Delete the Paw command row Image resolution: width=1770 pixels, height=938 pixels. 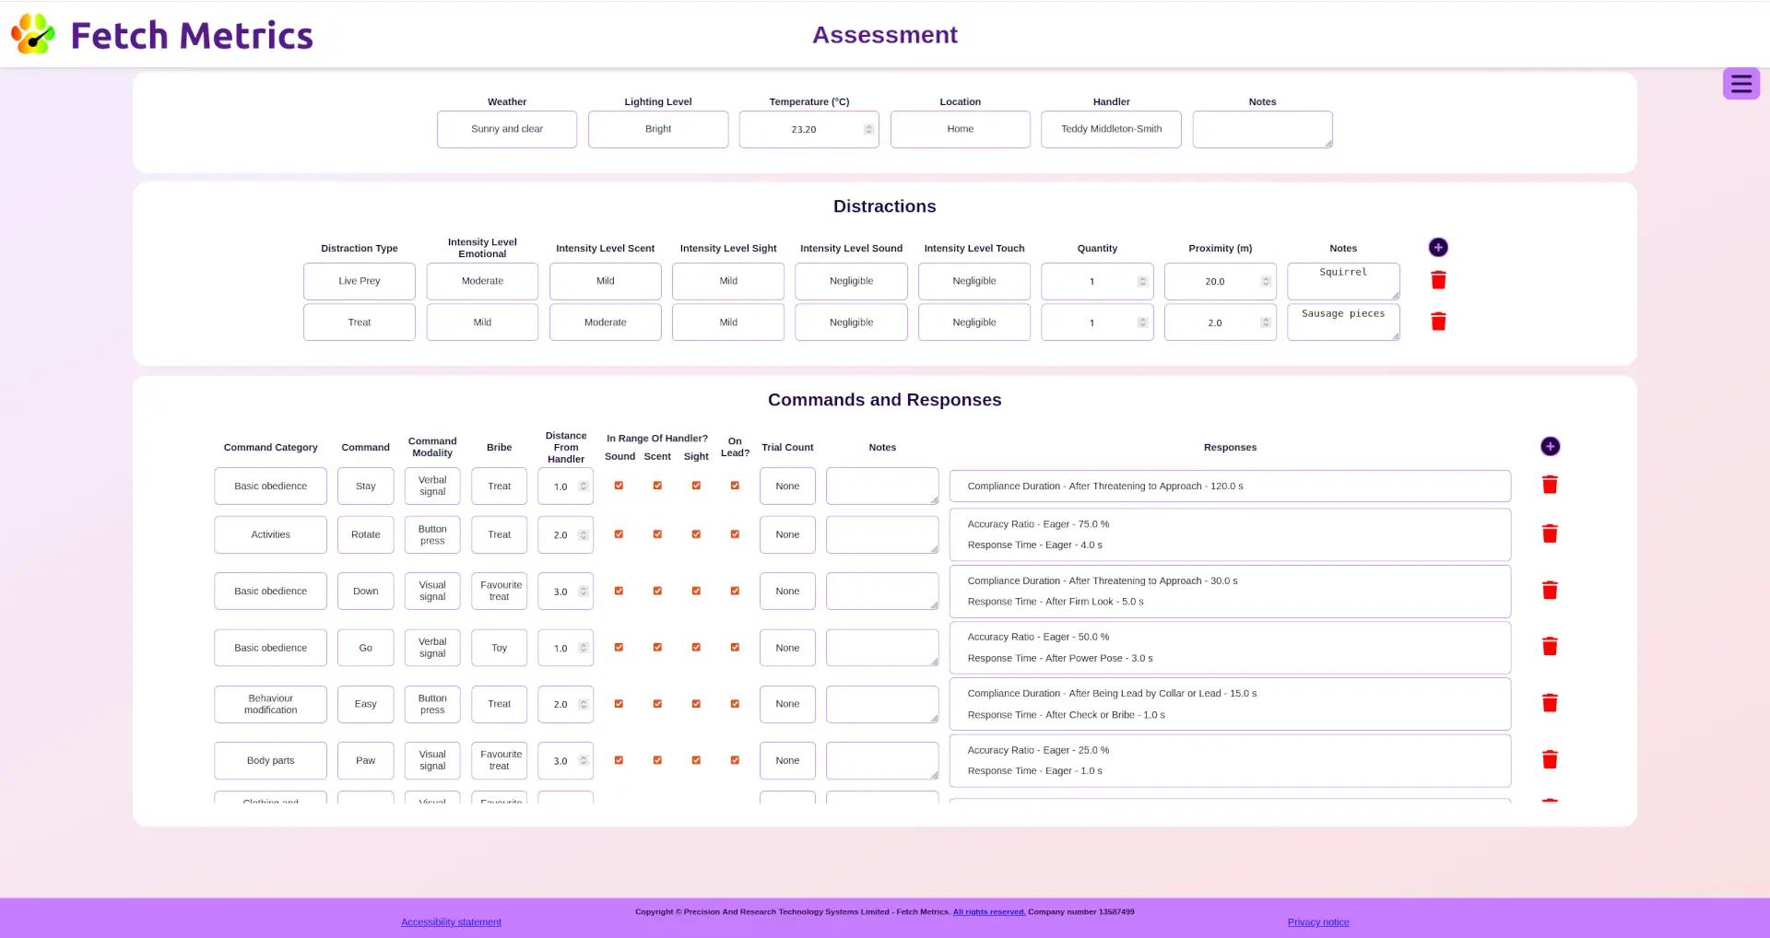(x=1550, y=760)
